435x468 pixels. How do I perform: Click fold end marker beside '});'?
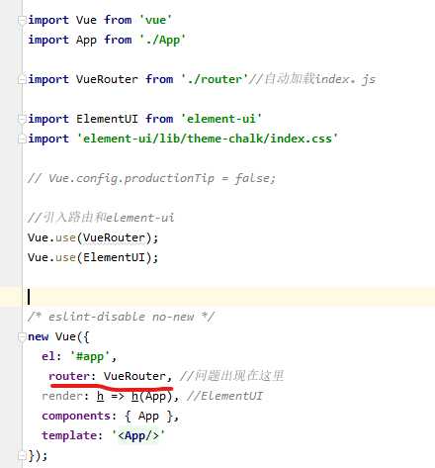(x=22, y=455)
